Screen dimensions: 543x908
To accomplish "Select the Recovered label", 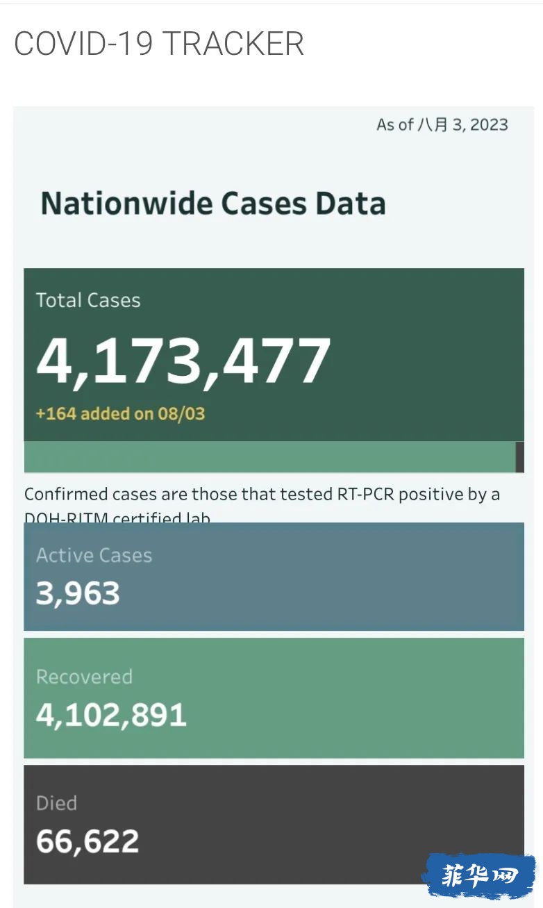I will point(84,677).
